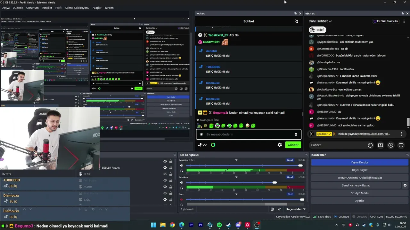Toggle lock on the PEAK source
The image size is (410, 230).
pos(170,174)
